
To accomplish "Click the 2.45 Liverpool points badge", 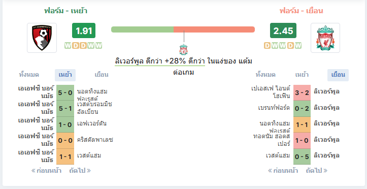I will 283,30.
